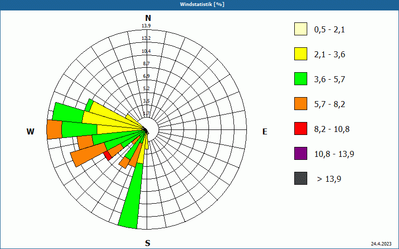Image resolution: width=399 pixels, height=249 pixels.
Task: Click the E compass label
Action: pyautogui.click(x=265, y=131)
